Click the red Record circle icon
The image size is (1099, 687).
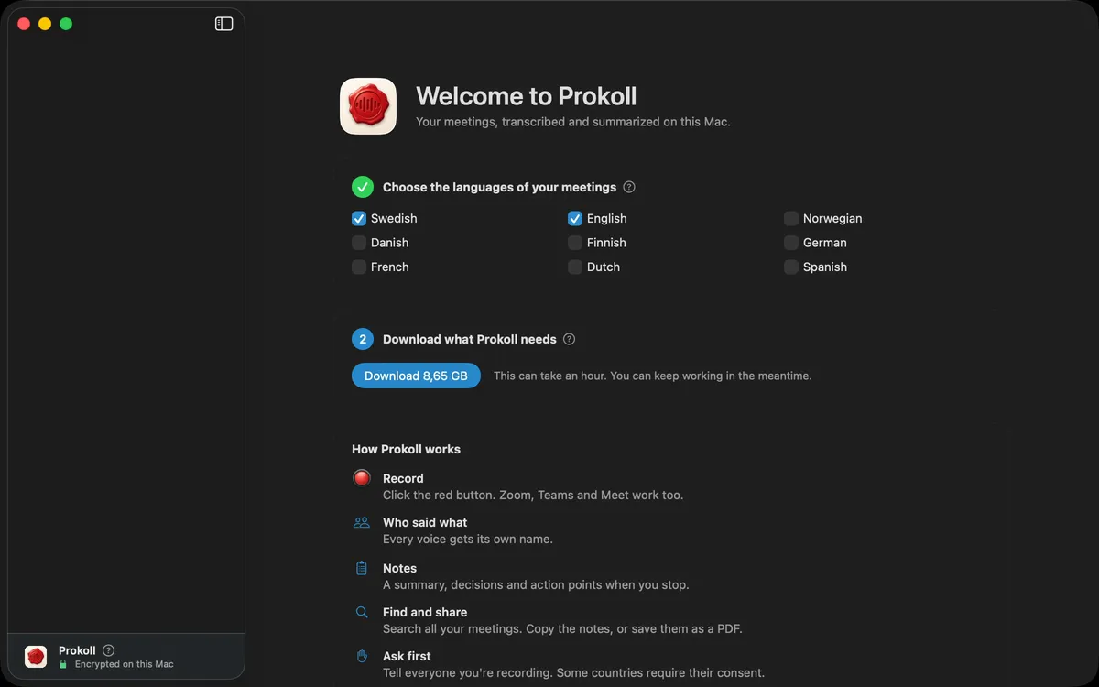click(362, 477)
